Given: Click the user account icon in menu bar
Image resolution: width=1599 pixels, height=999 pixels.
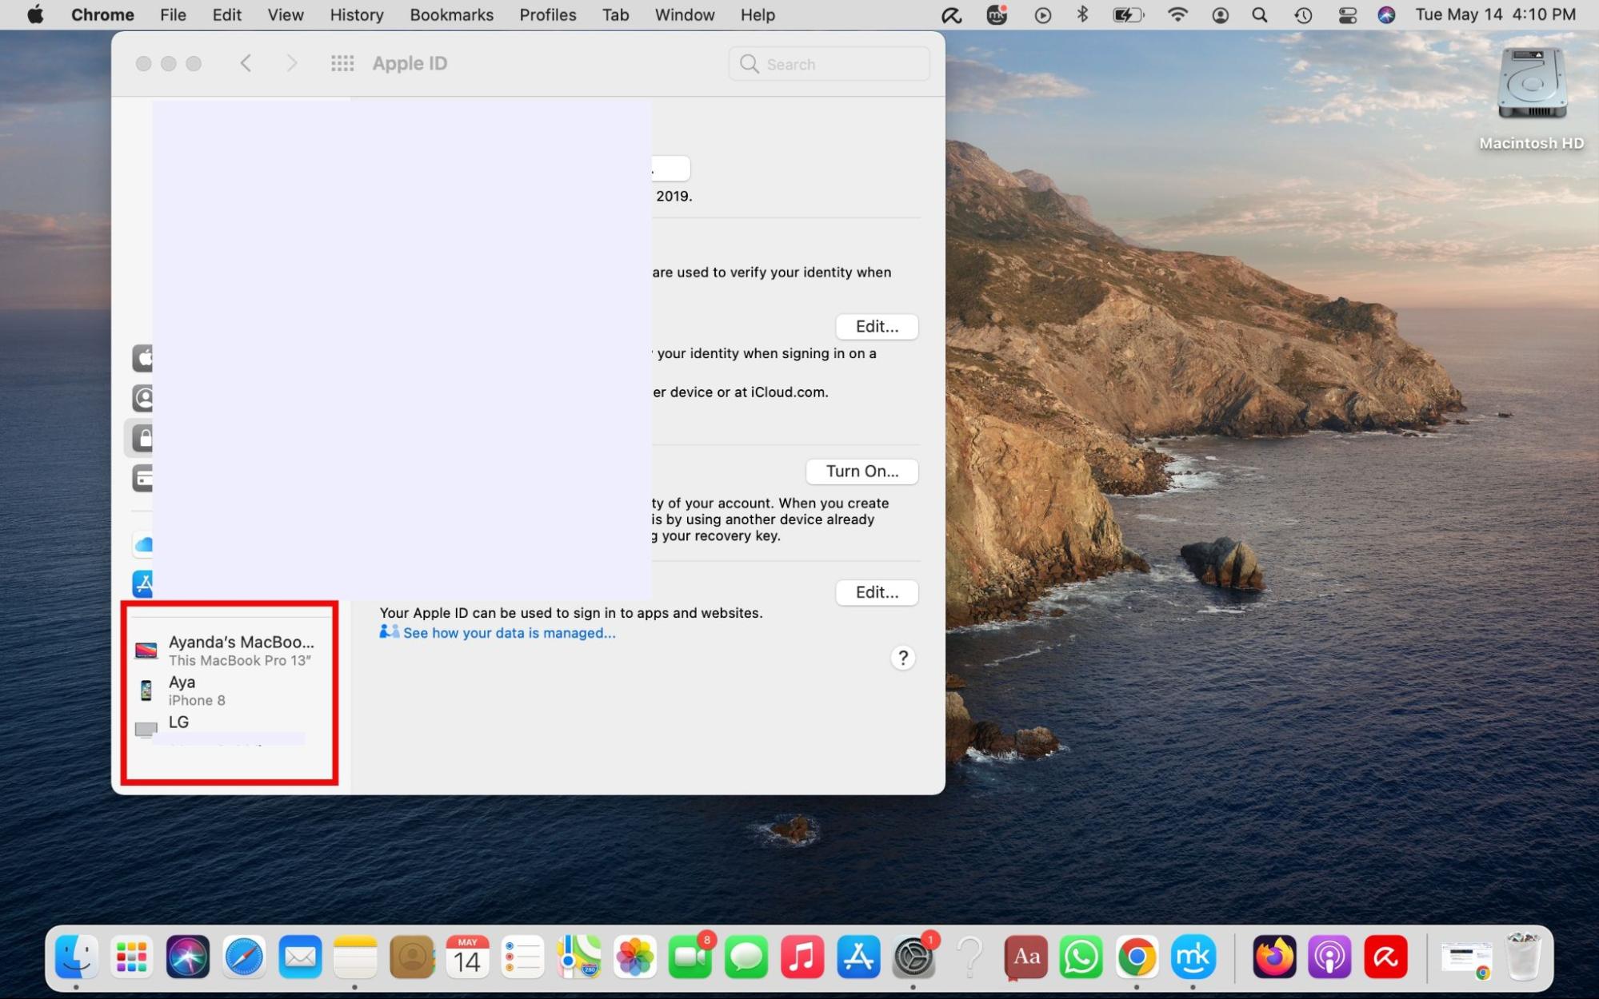Looking at the screenshot, I should [1220, 14].
